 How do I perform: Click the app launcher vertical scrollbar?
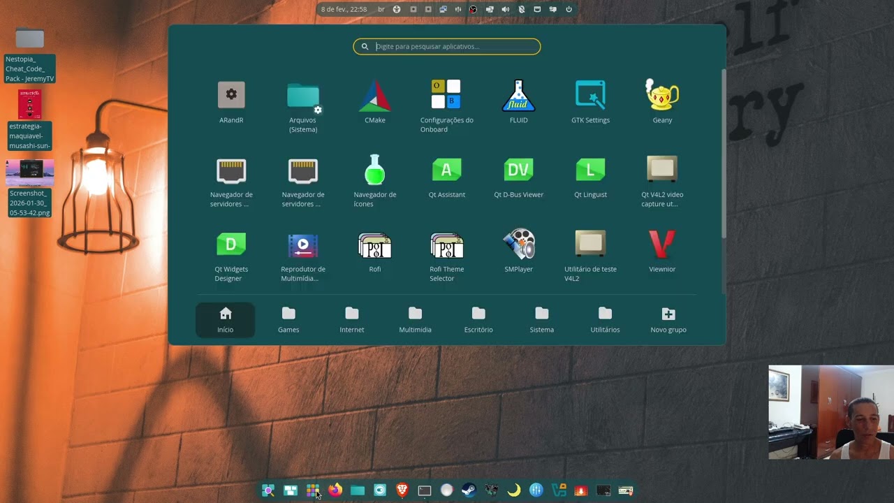tap(724, 154)
